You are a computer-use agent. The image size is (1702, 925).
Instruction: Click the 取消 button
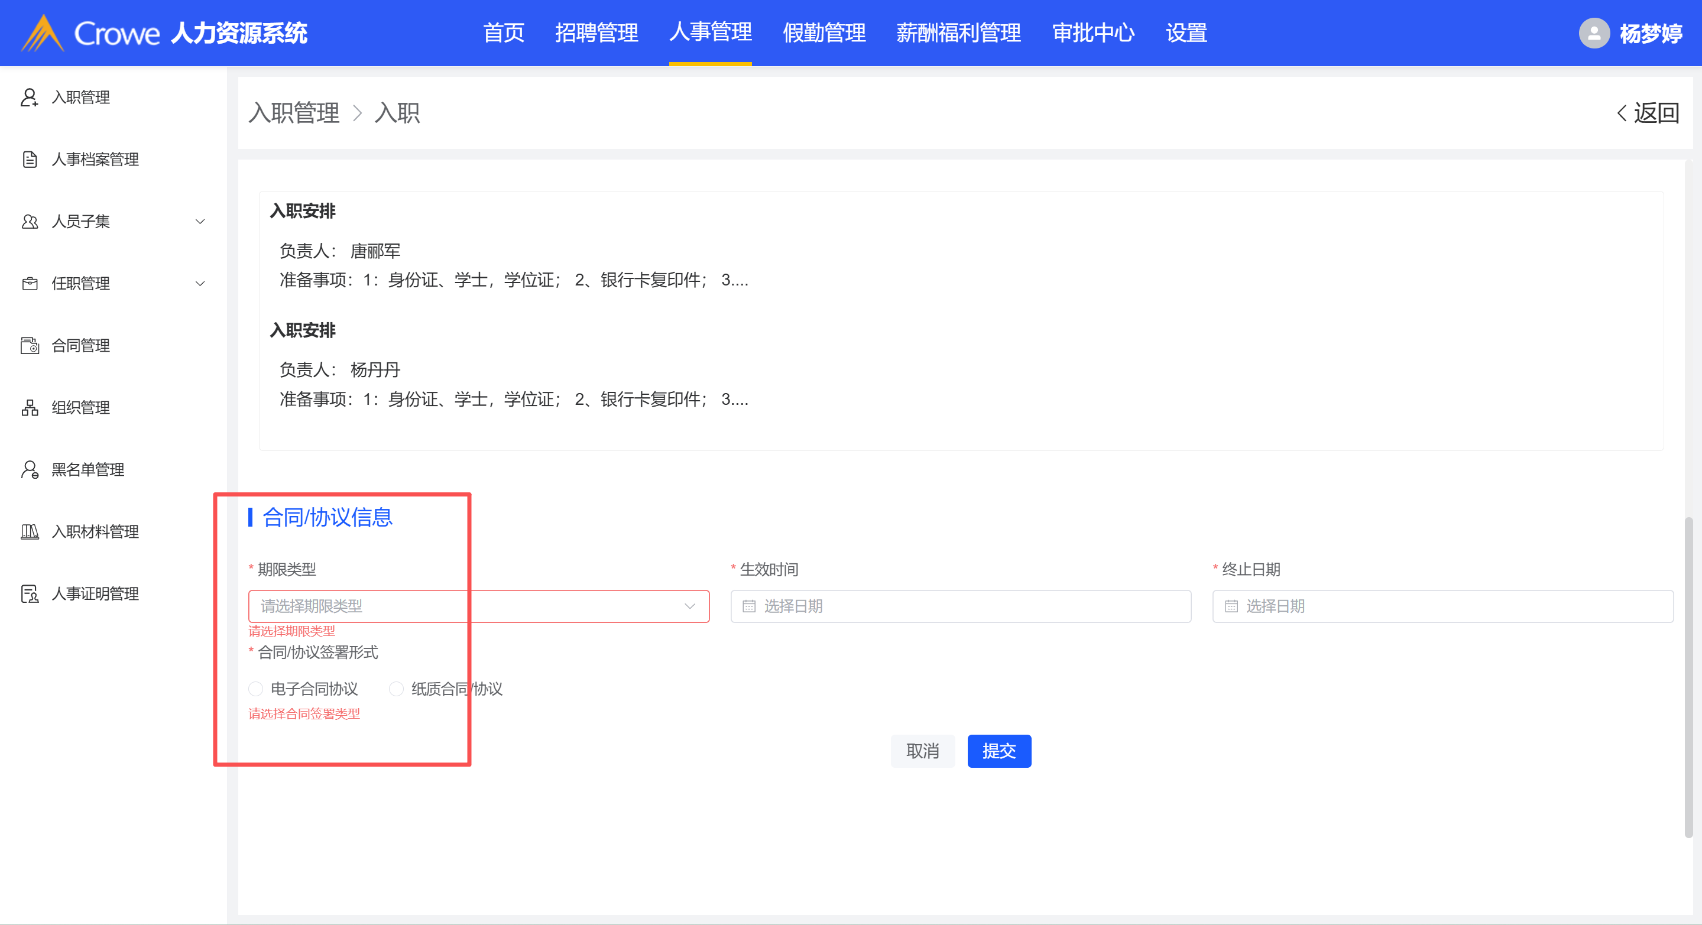click(x=922, y=751)
